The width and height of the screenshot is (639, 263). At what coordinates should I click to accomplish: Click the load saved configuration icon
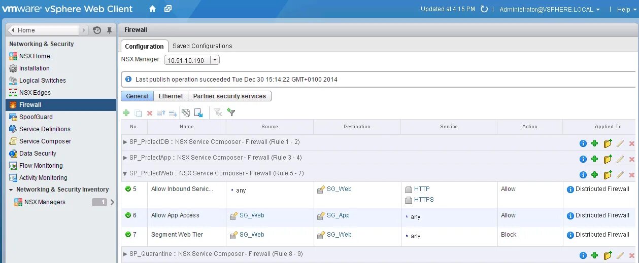[x=198, y=112]
